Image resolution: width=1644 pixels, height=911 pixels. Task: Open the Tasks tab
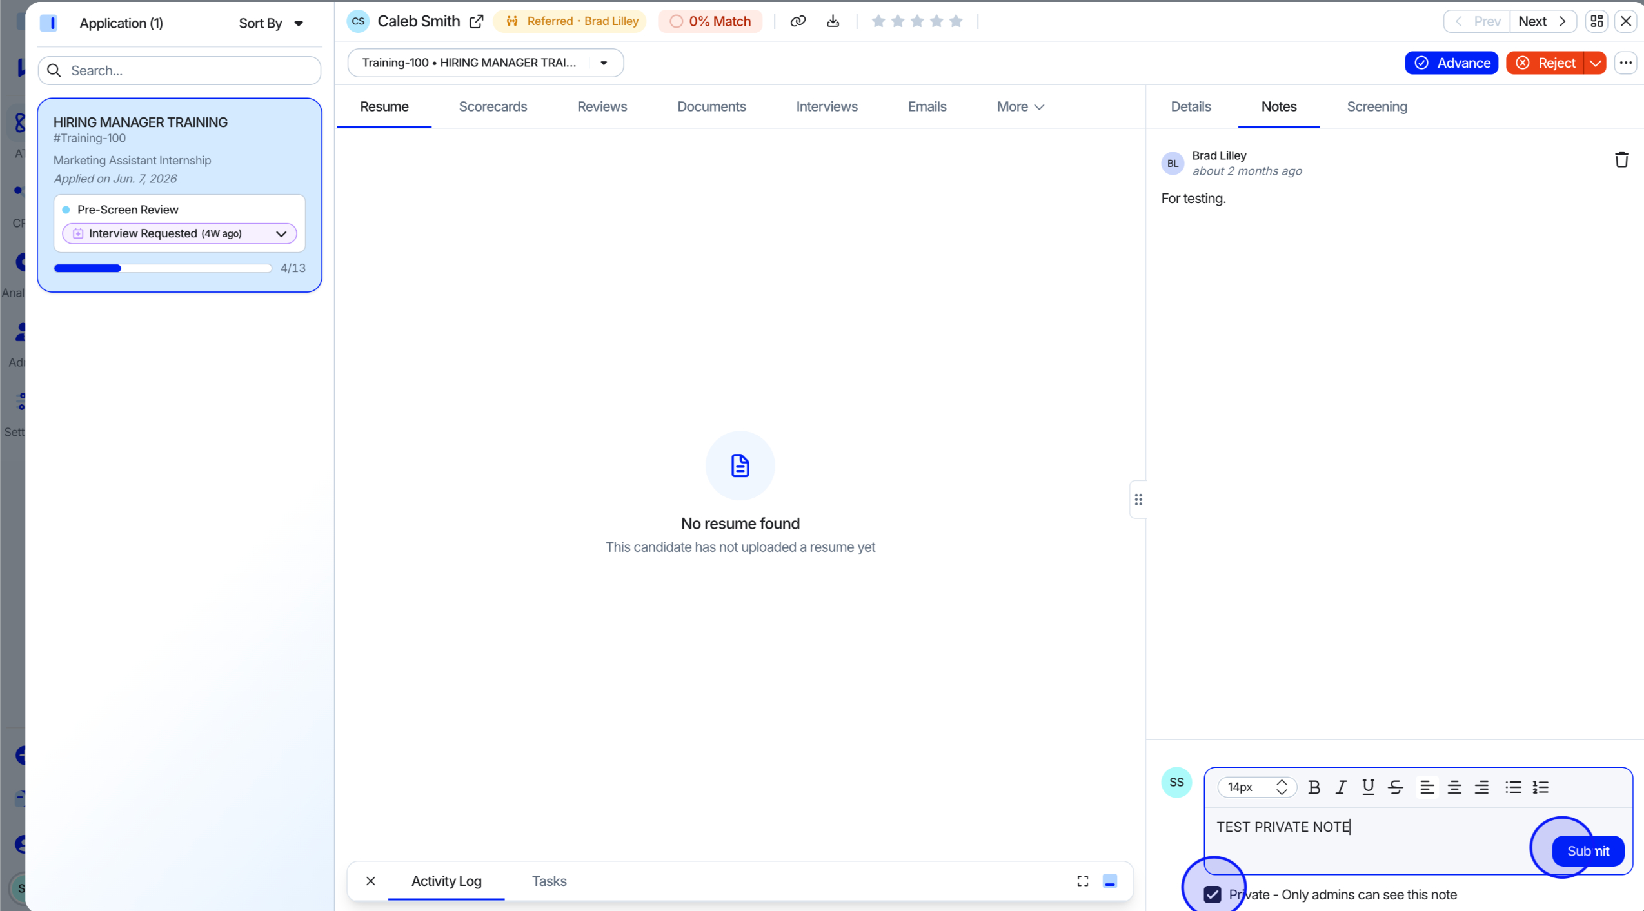549,881
